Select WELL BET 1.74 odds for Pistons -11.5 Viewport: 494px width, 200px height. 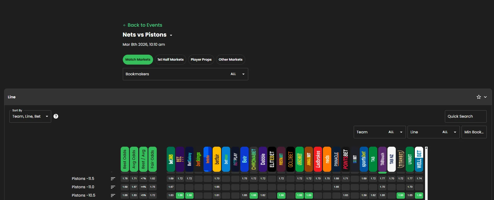[419, 179]
